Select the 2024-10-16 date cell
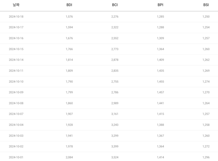This screenshot has height=161, width=218. [16, 38]
